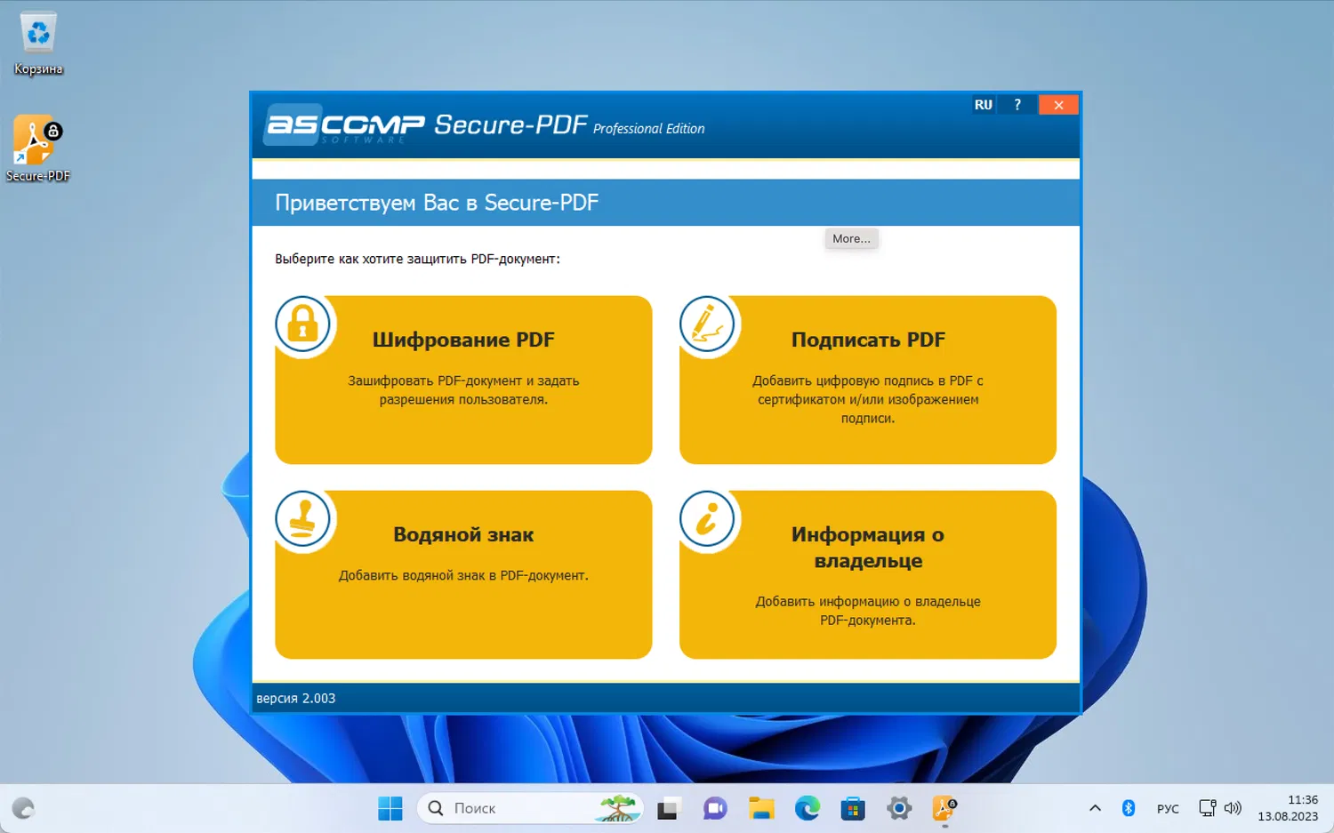Open File Explorer from the taskbar

pyautogui.click(x=761, y=808)
